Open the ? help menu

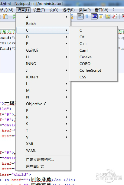[113, 10]
